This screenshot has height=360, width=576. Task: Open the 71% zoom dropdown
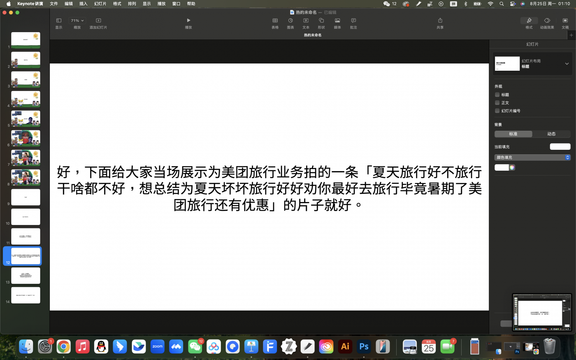[x=77, y=21]
